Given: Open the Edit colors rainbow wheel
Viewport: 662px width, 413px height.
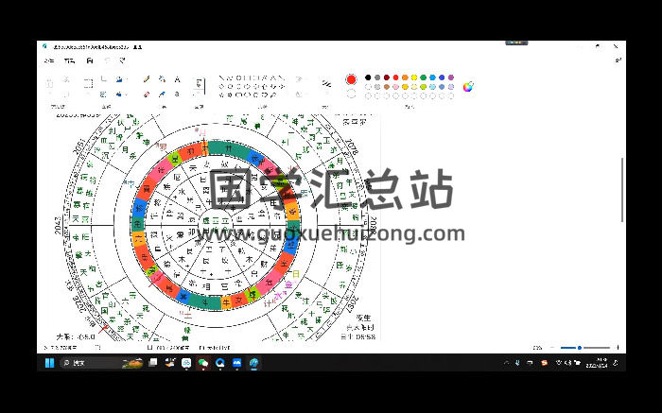Looking at the screenshot, I should 468,87.
